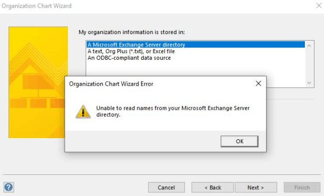This screenshot has width=324, height=196.
Task: Close the Organization Chart Wizard window
Action: tap(319, 5)
